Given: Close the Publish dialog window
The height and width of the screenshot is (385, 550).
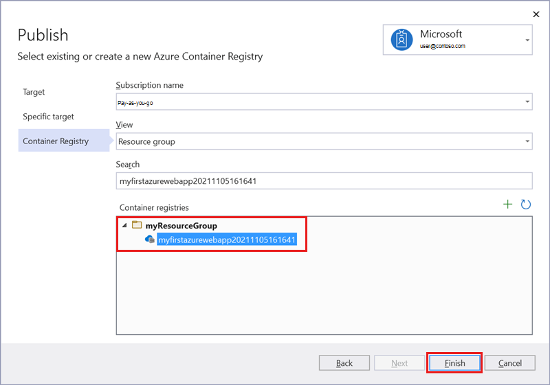Looking at the screenshot, I should click(x=536, y=14).
